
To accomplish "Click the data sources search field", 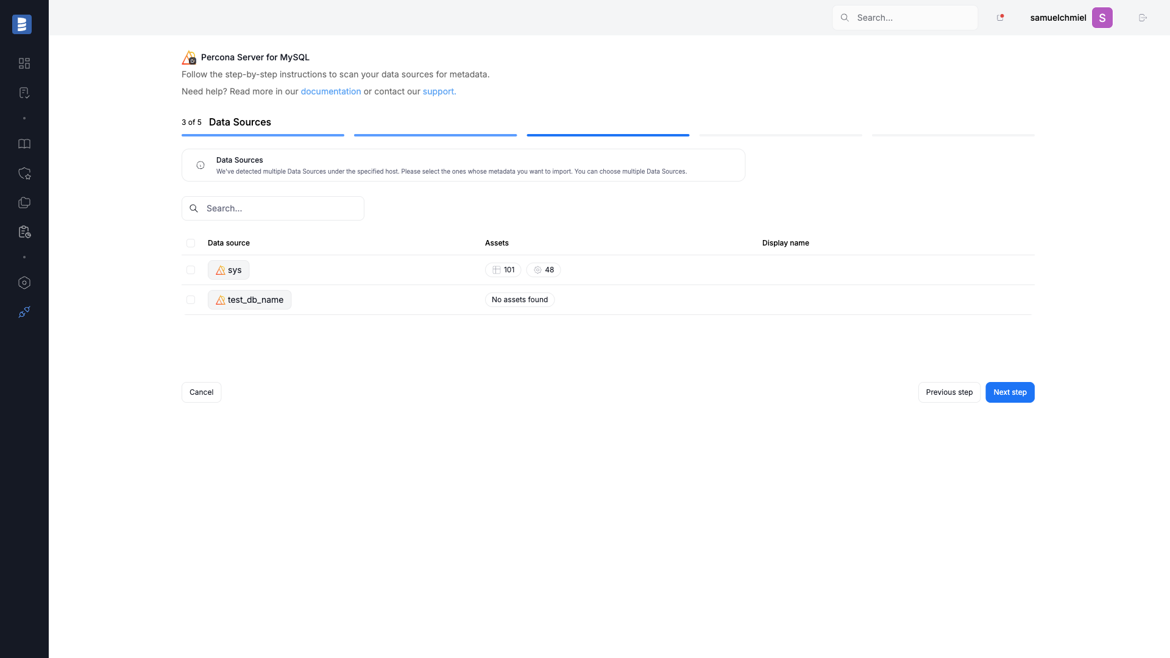I will [273, 208].
